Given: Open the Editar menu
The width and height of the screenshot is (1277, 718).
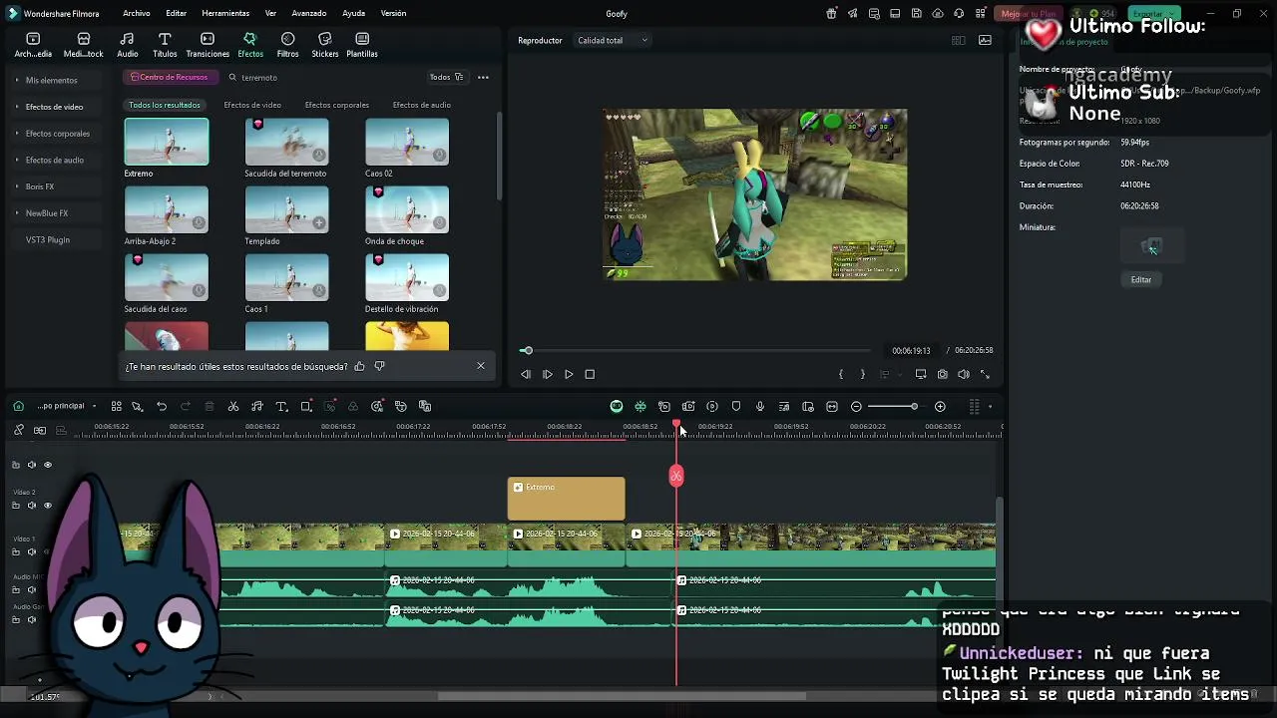Looking at the screenshot, I should tap(177, 14).
